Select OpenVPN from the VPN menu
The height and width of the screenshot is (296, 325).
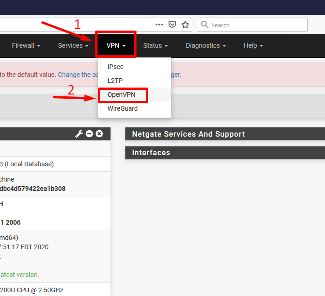(x=135, y=94)
